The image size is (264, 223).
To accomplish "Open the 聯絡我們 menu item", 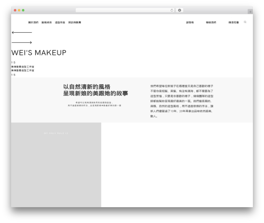I will pyautogui.click(x=211, y=22).
